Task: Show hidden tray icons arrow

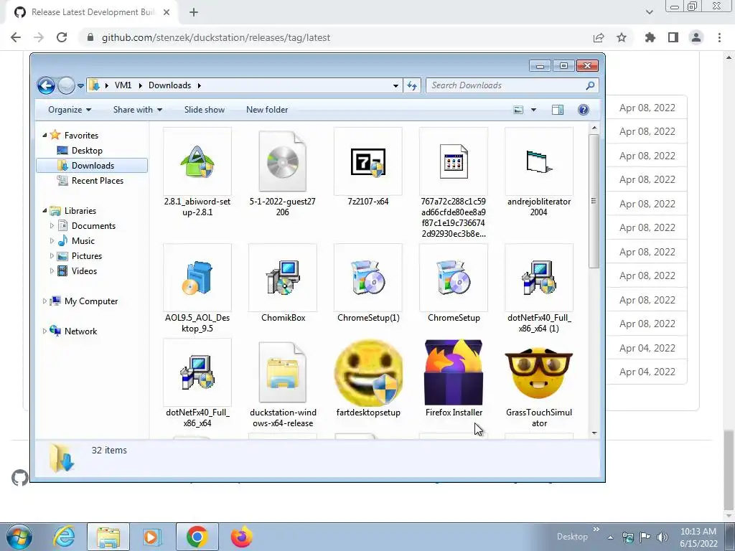Action: tap(610, 537)
